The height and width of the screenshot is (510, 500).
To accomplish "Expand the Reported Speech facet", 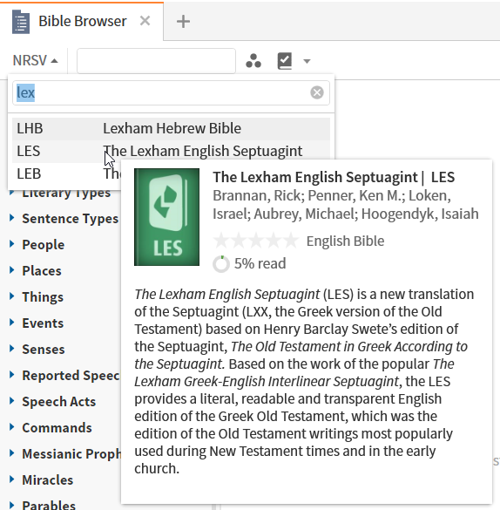I will 12,375.
